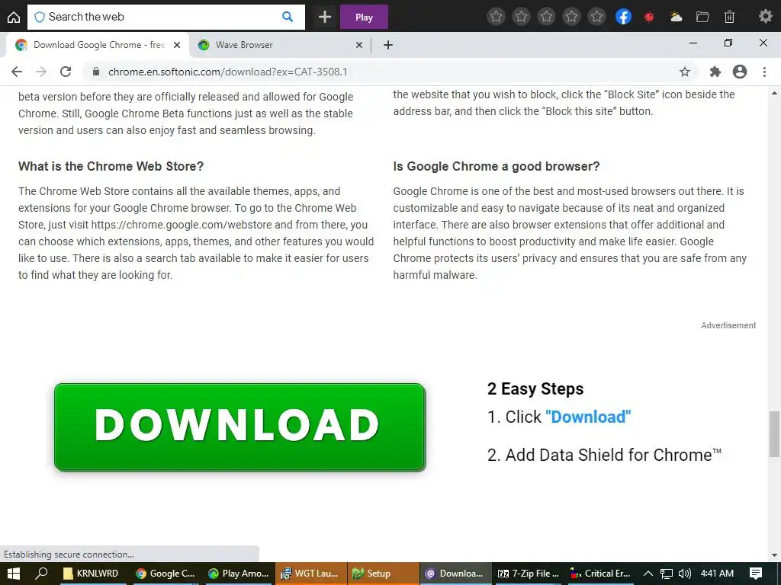Close the Download Google Chrome tab

click(177, 45)
